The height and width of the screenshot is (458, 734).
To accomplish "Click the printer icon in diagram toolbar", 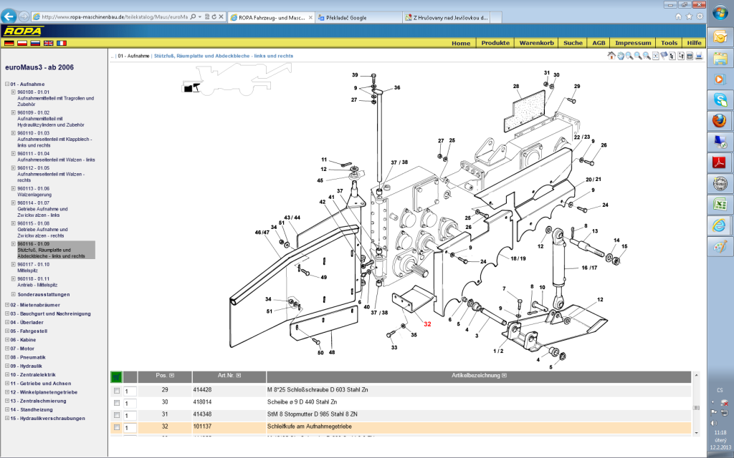I will [x=699, y=56].
